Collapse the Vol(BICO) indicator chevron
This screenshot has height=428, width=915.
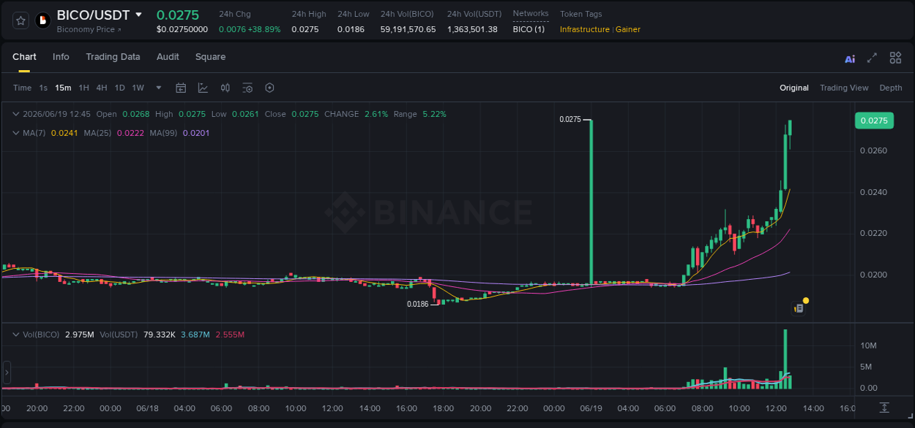coord(15,335)
